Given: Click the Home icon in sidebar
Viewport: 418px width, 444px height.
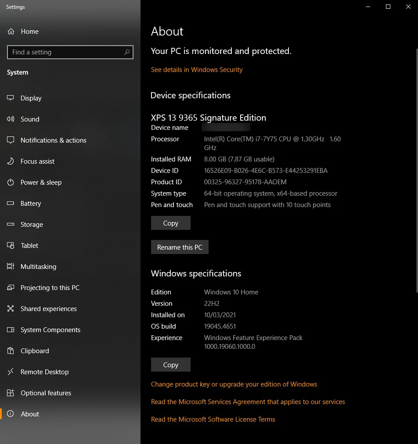Looking at the screenshot, I should coord(11,32).
